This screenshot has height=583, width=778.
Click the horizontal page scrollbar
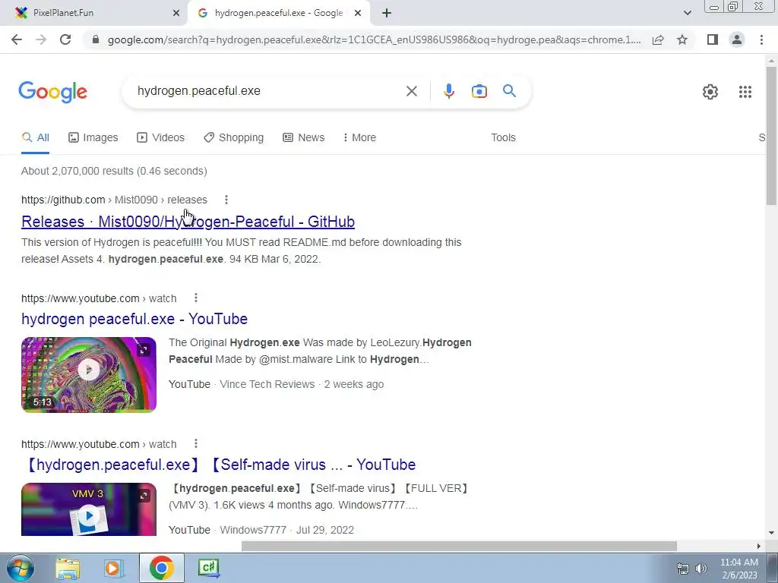tap(459, 546)
